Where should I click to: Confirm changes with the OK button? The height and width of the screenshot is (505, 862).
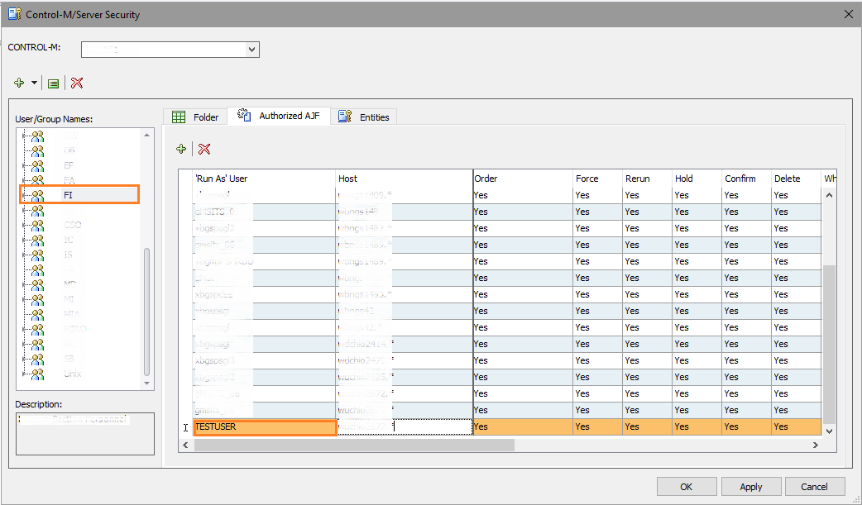(686, 487)
